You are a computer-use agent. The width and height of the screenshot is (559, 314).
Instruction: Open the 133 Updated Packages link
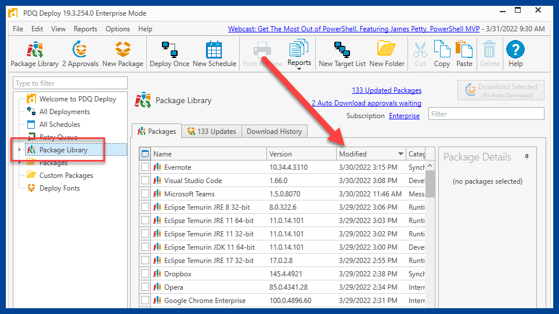tap(387, 90)
